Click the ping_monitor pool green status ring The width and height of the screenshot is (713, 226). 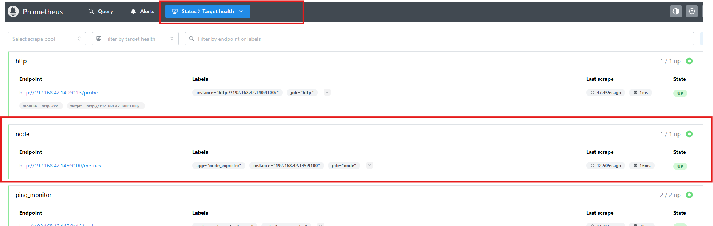pyautogui.click(x=689, y=195)
